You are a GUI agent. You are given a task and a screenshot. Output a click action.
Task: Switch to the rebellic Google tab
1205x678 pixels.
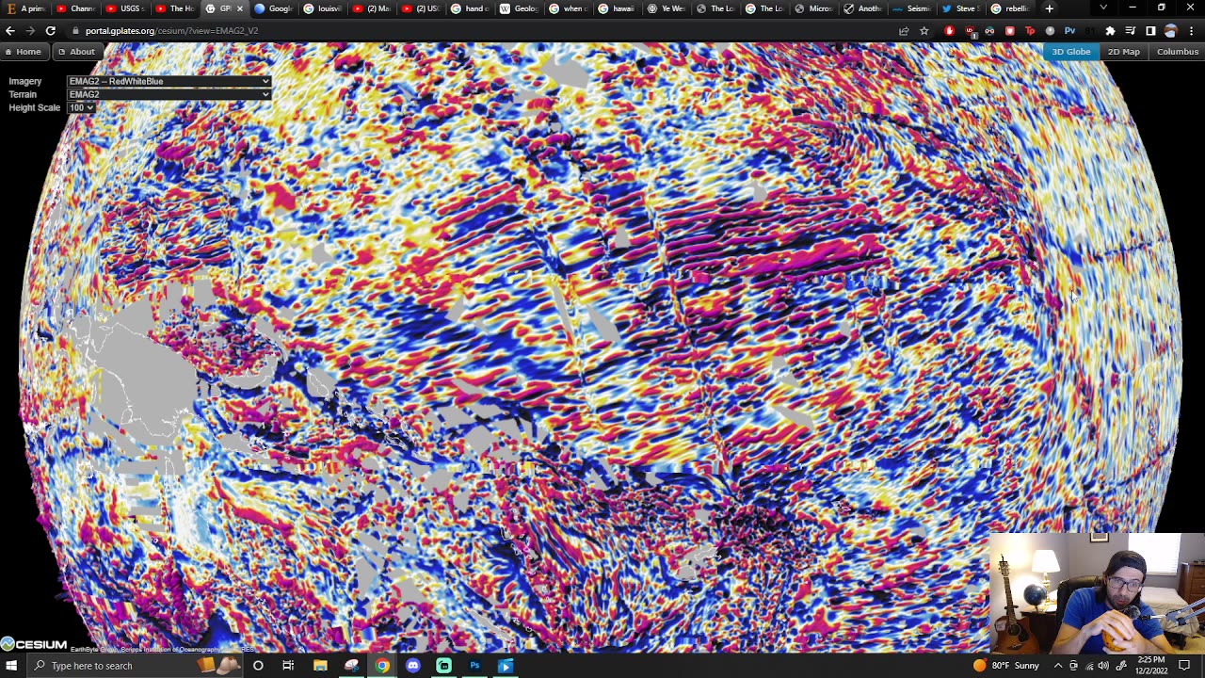pos(1009,8)
